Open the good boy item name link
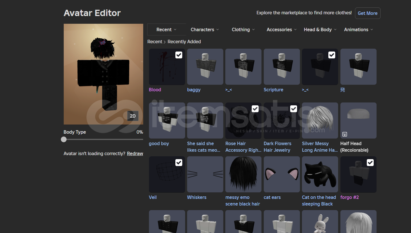This screenshot has width=411, height=233. [159, 143]
